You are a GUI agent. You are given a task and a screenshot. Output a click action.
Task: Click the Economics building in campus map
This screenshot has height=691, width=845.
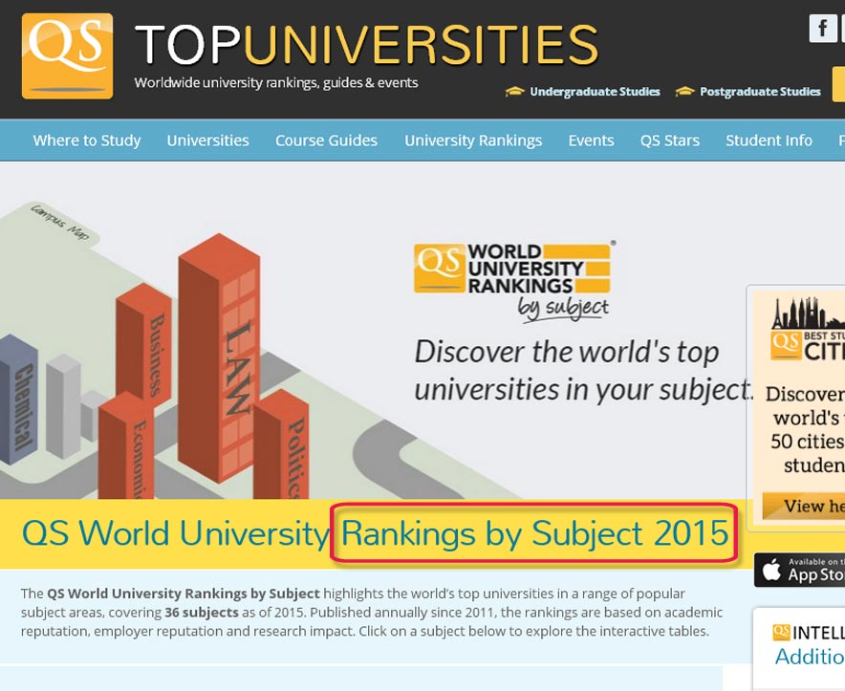point(125,447)
